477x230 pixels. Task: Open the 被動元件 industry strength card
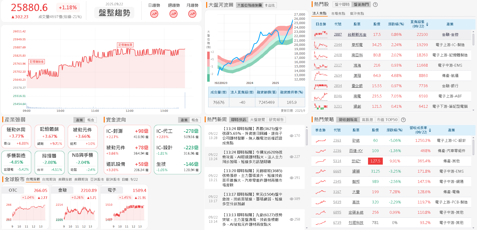[82, 137]
